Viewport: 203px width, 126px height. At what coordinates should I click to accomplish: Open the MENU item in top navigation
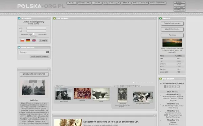pos(72,3)
